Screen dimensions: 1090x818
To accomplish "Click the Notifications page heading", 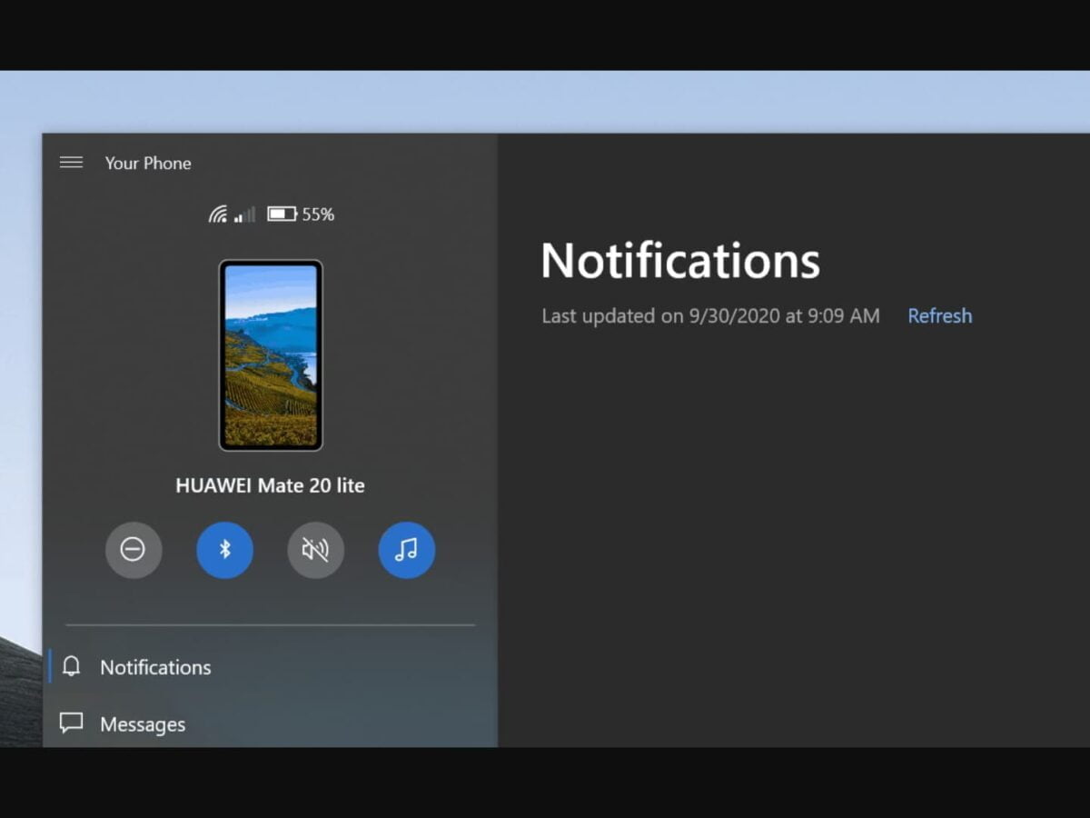I will click(680, 260).
